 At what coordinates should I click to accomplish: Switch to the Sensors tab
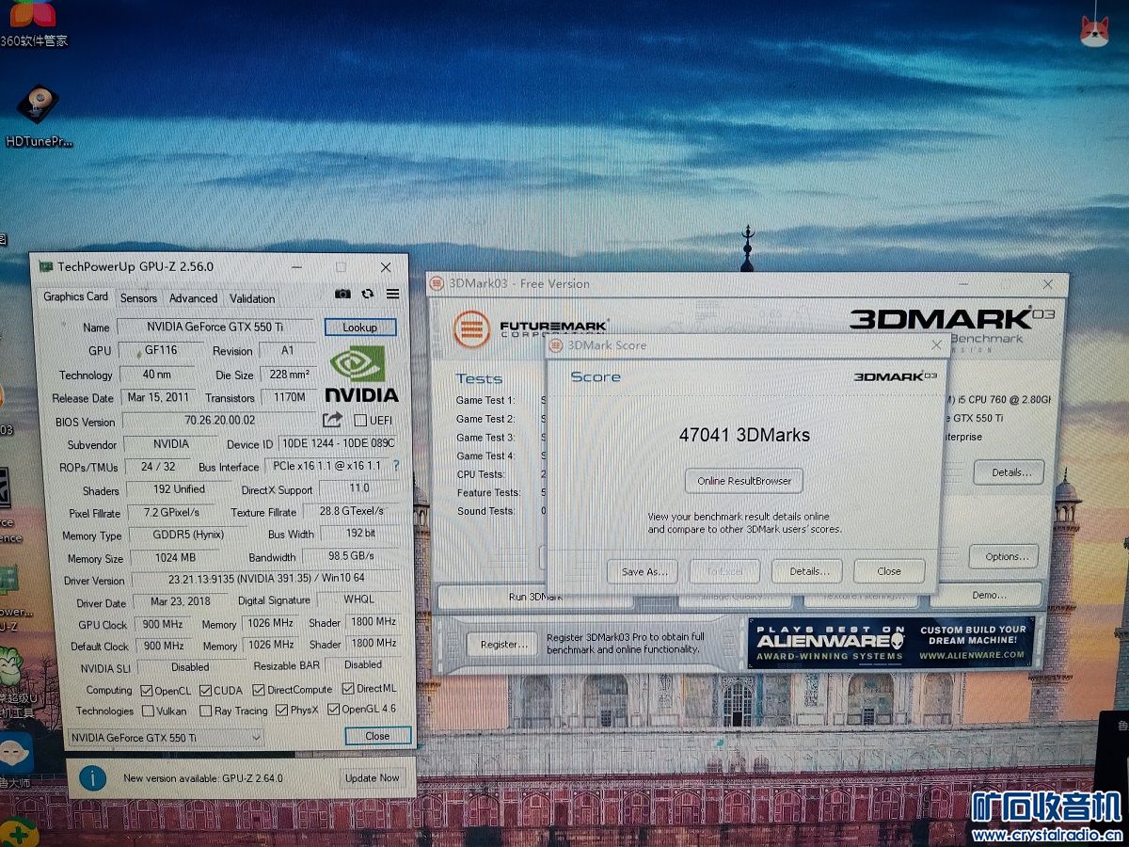pos(138,298)
